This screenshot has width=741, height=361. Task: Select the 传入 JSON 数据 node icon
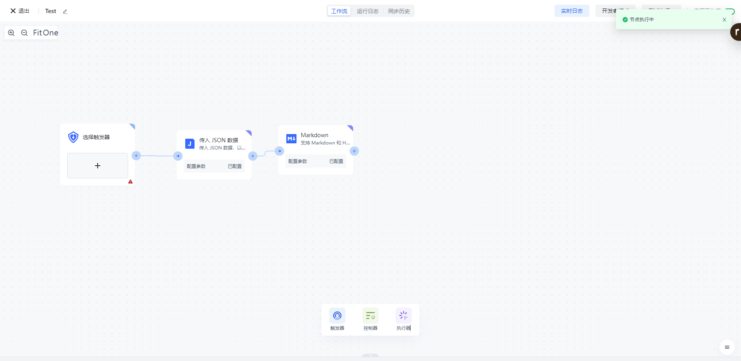[x=189, y=144]
